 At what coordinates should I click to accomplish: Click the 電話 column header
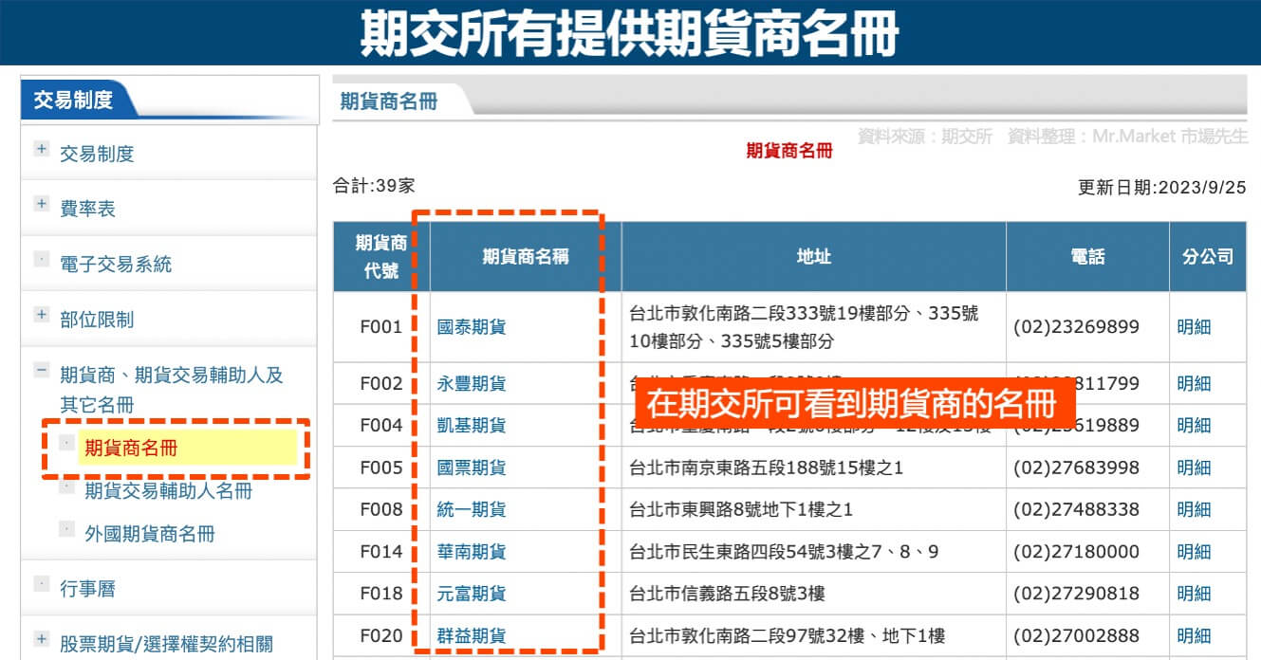[x=1087, y=257]
